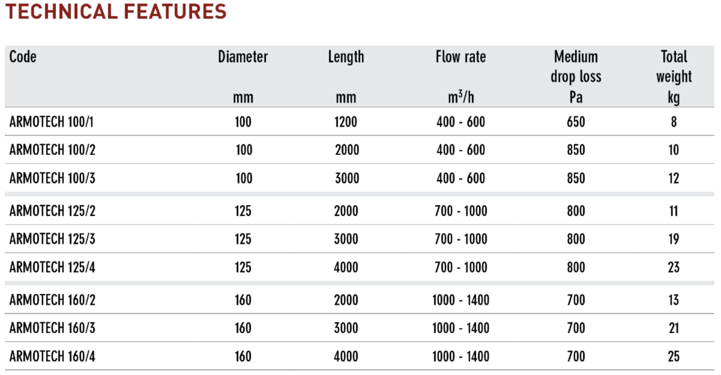Screen dimensions: 721x375
Task: Click the TECHNICAL FEATURES heading
Action: 116,12
